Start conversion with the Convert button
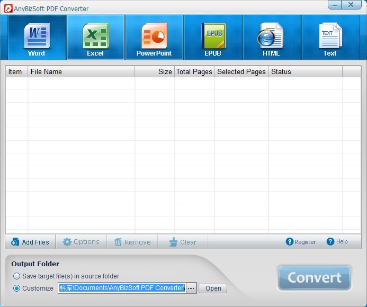Screen dimensions: 367x307 314,278
